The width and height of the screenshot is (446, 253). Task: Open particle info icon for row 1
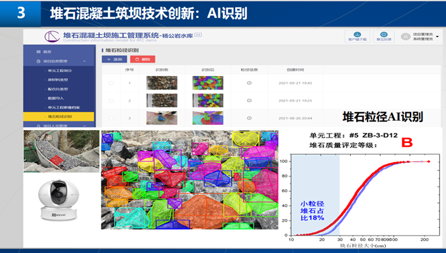point(249,83)
